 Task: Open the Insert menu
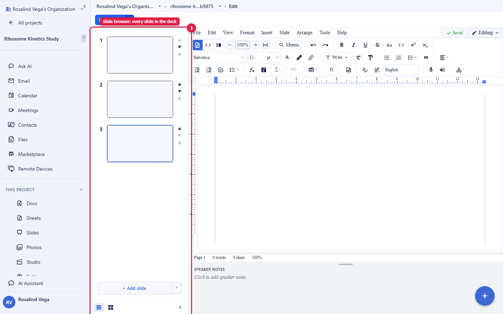[267, 32]
